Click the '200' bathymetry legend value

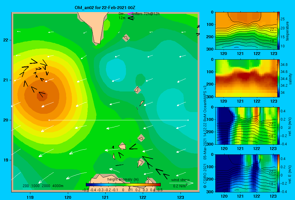coord(26,186)
